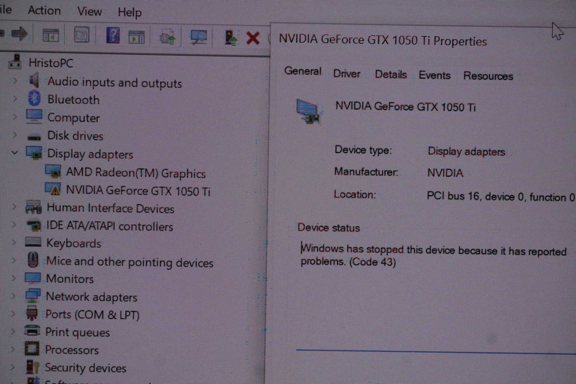
Task: Select Mice and other pointing devices label
Action: click(130, 262)
